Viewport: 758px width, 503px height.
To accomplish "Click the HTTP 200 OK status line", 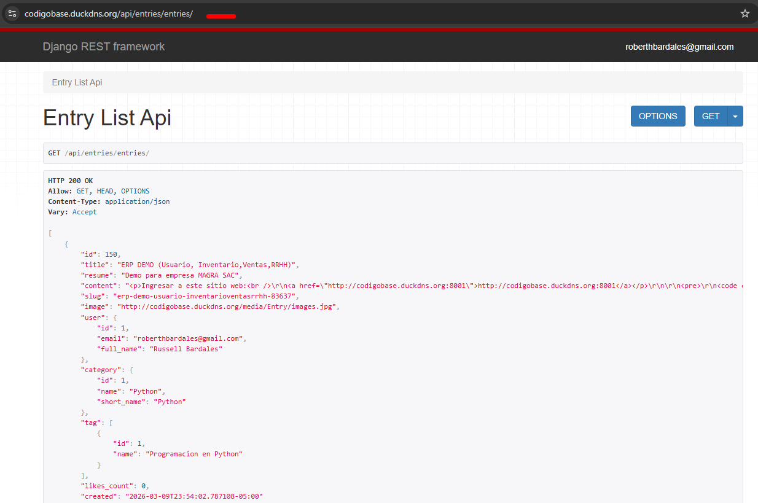I will 71,181.
